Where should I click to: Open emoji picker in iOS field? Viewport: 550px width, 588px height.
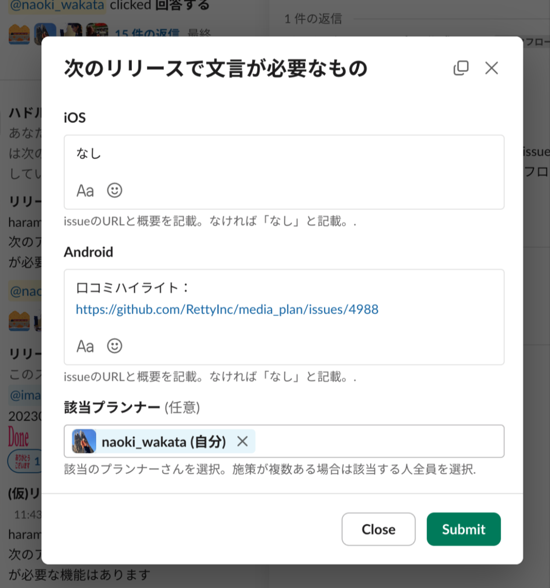pyautogui.click(x=115, y=190)
